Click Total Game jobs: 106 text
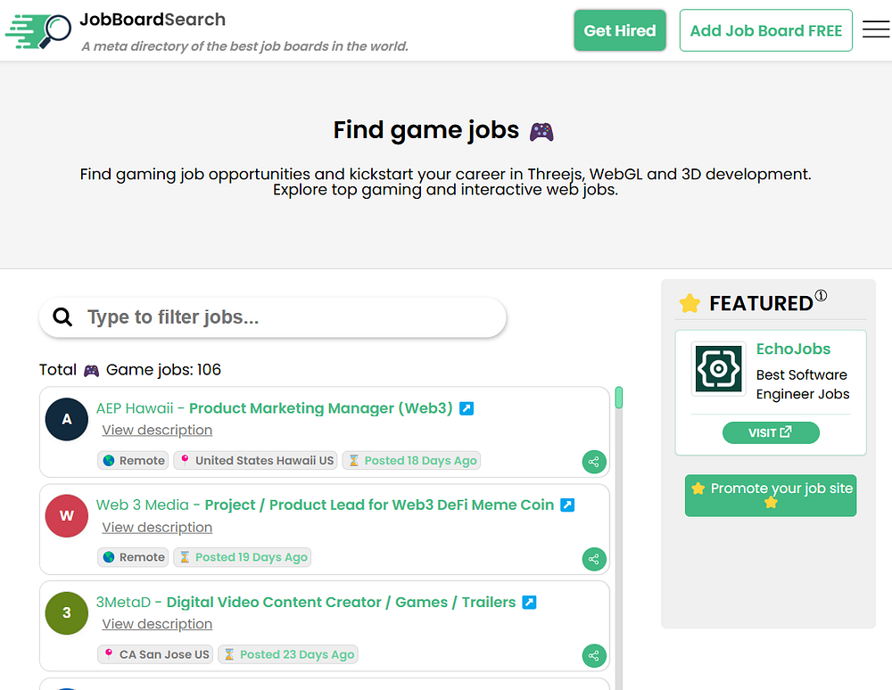The height and width of the screenshot is (690, 892). (129, 370)
